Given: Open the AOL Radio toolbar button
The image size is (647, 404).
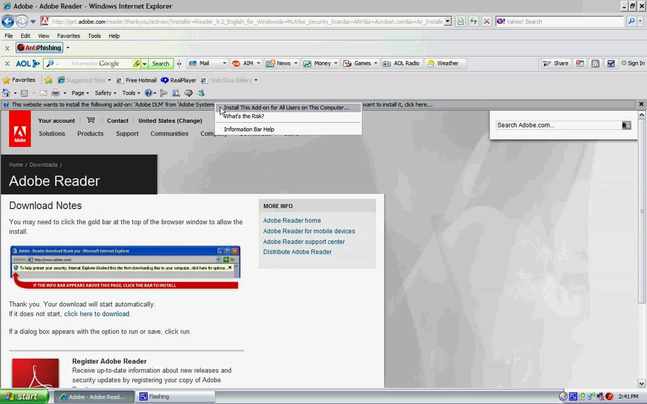Looking at the screenshot, I should point(402,63).
